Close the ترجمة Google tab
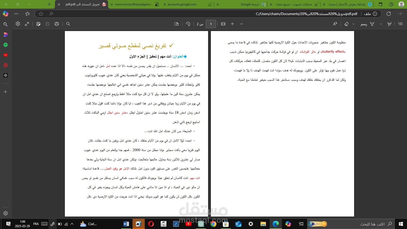407x229 pixels. pos(218,4)
